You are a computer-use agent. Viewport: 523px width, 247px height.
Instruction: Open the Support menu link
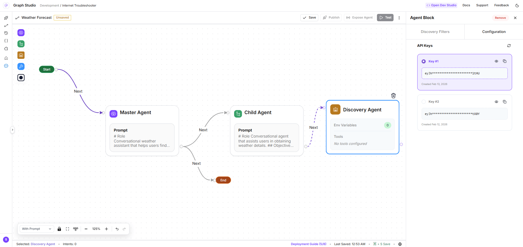point(482,5)
